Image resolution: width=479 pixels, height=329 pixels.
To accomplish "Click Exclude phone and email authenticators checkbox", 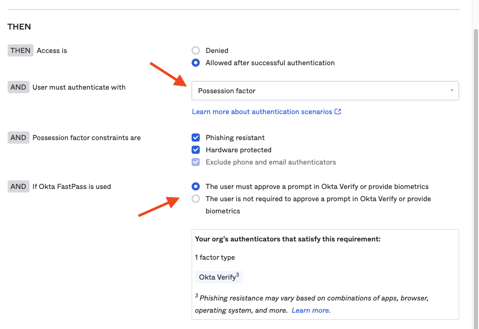I will [196, 162].
